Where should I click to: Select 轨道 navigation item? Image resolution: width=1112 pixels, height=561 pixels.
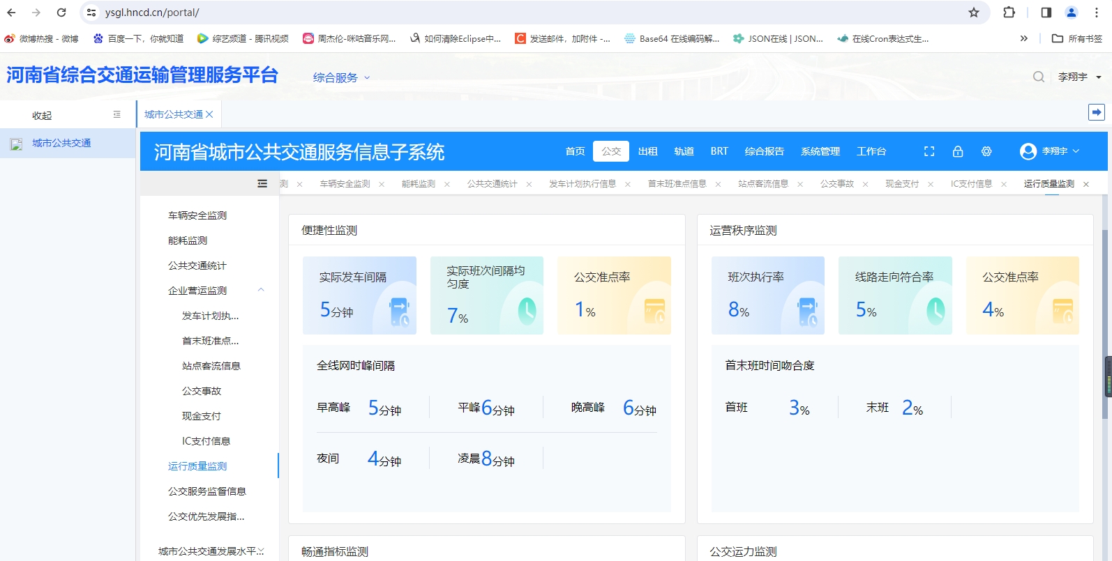pos(684,151)
